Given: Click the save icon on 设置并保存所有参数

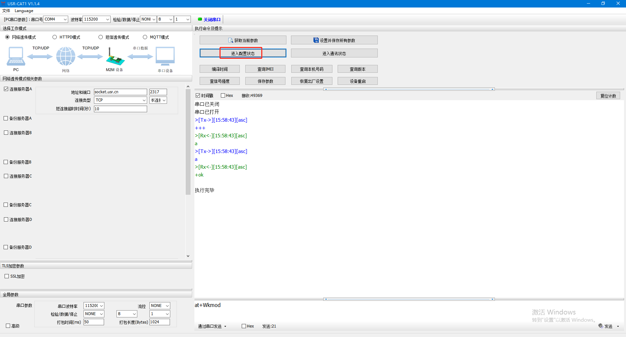Looking at the screenshot, I should click(x=316, y=40).
